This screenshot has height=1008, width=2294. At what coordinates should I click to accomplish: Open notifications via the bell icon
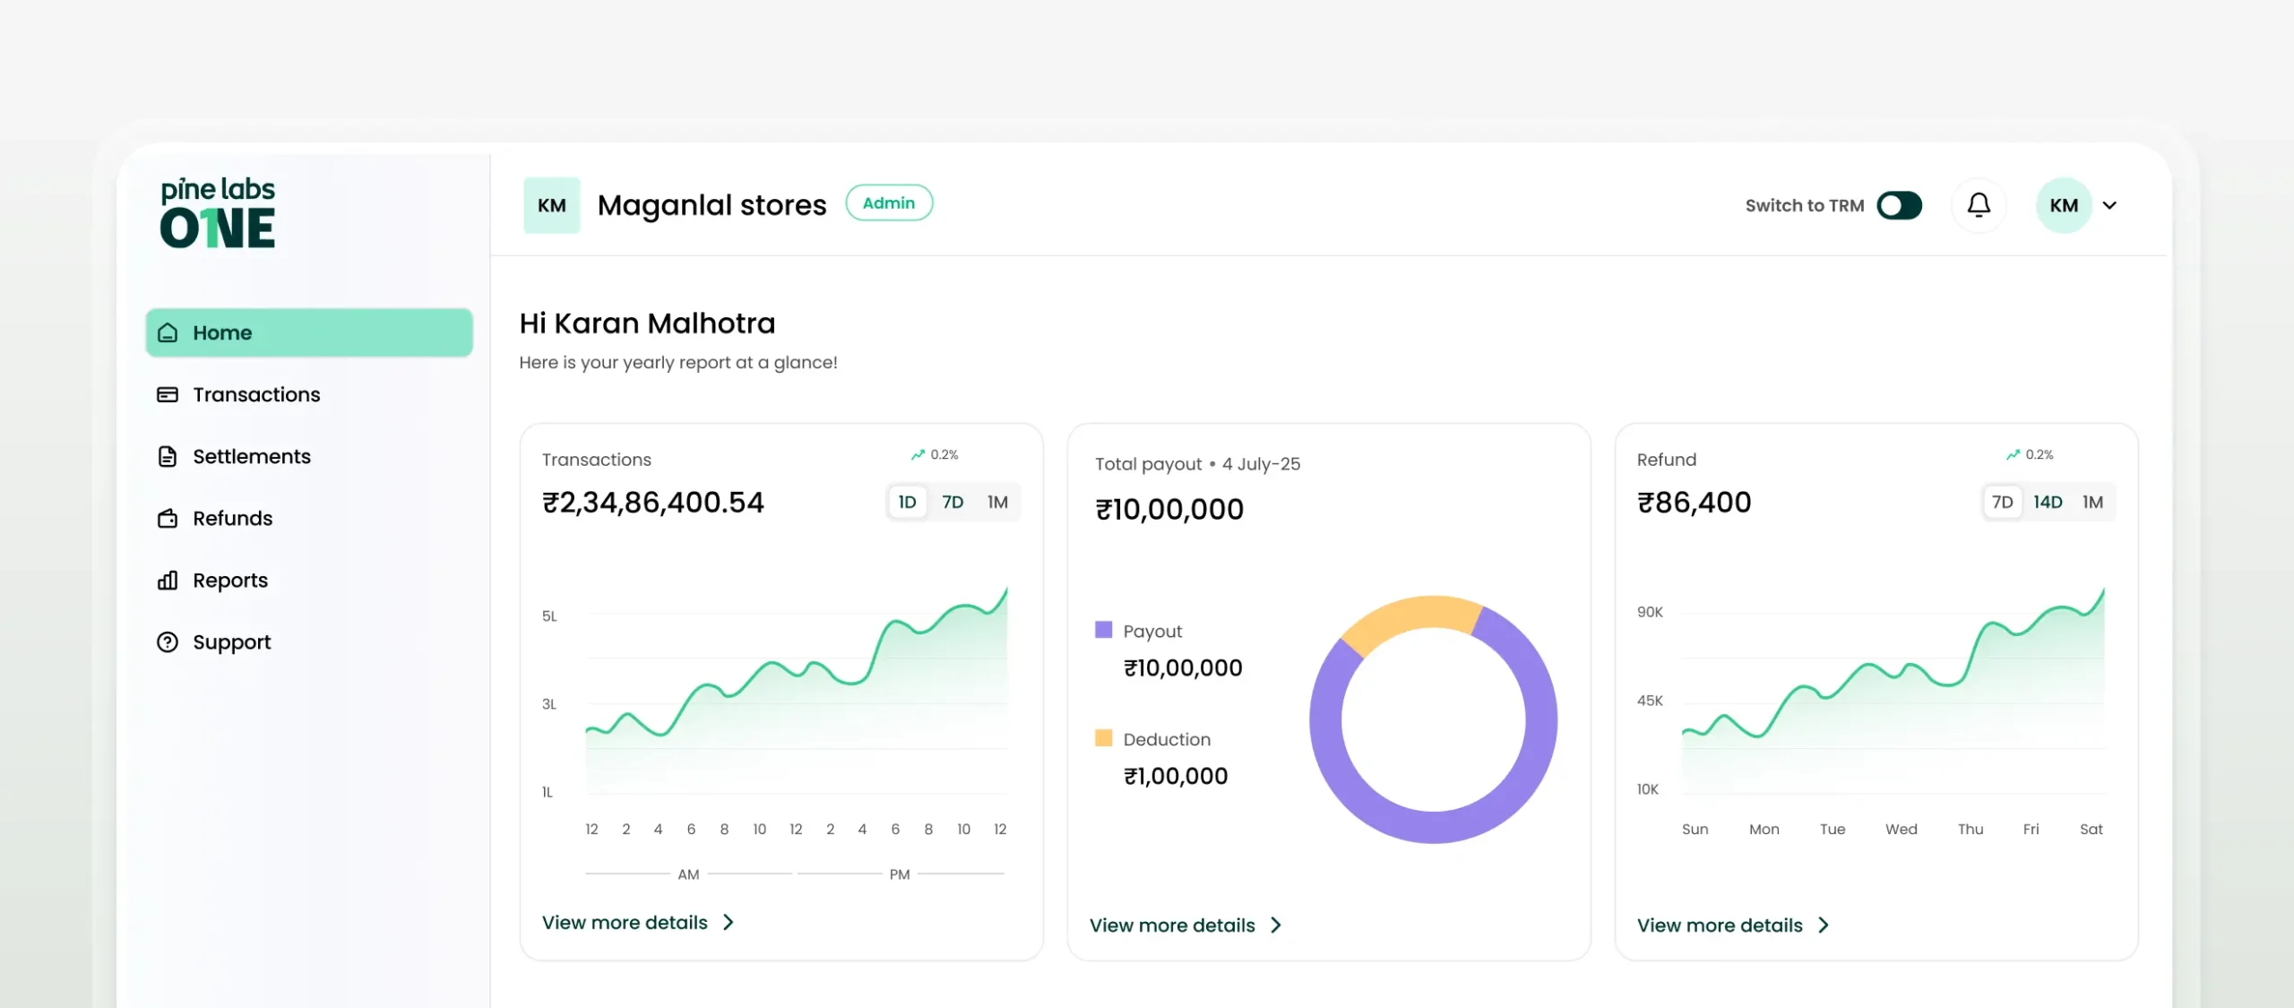(x=1979, y=205)
